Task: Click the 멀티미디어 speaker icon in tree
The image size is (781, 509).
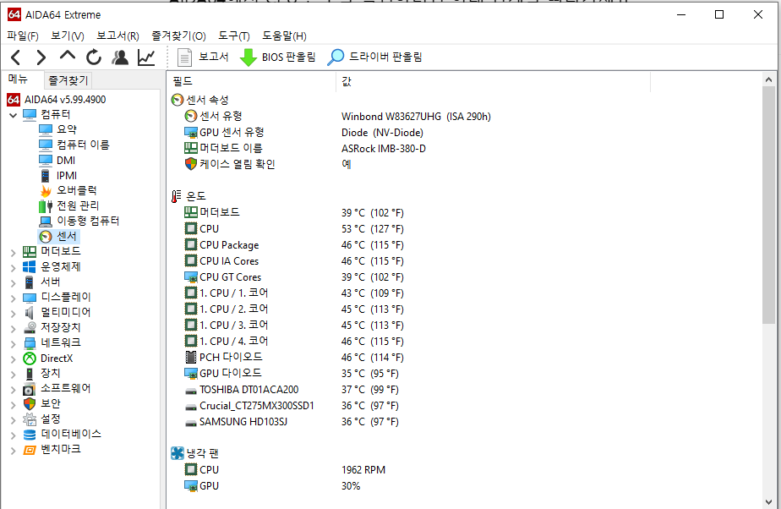Action: 30,313
